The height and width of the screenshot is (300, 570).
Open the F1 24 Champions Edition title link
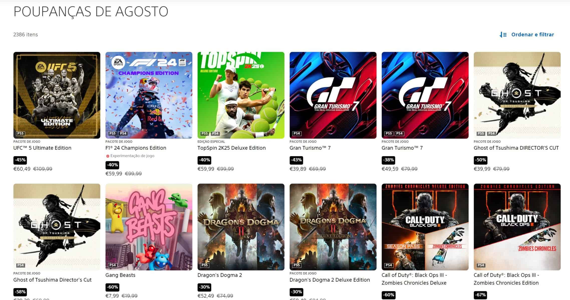(136, 148)
